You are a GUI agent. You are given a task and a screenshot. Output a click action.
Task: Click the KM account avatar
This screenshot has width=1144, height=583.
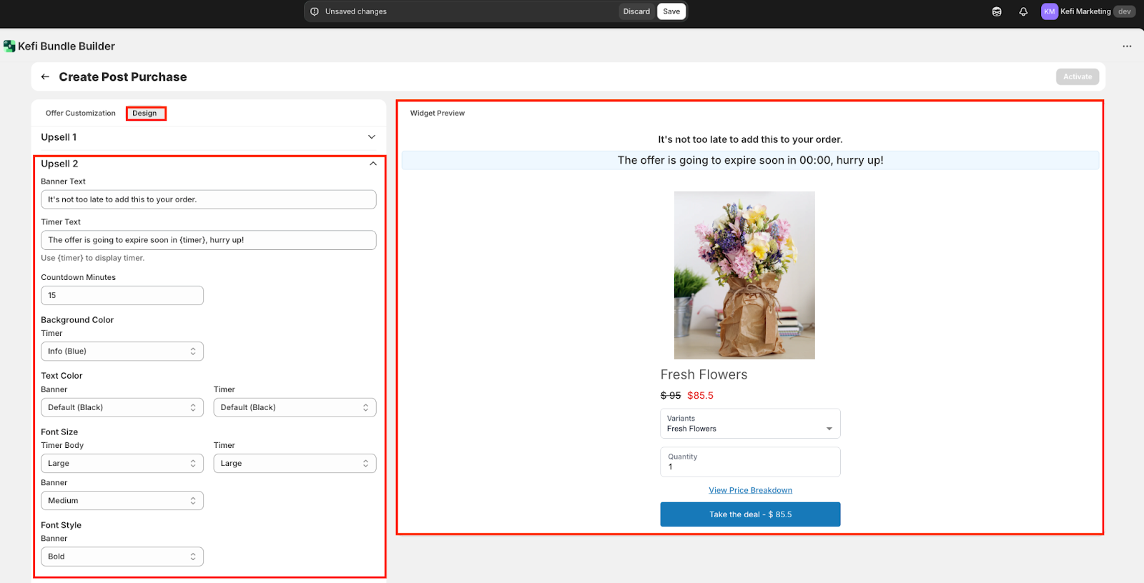pyautogui.click(x=1049, y=11)
